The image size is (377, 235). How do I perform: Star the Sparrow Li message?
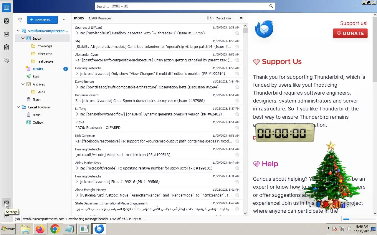coord(237,33)
